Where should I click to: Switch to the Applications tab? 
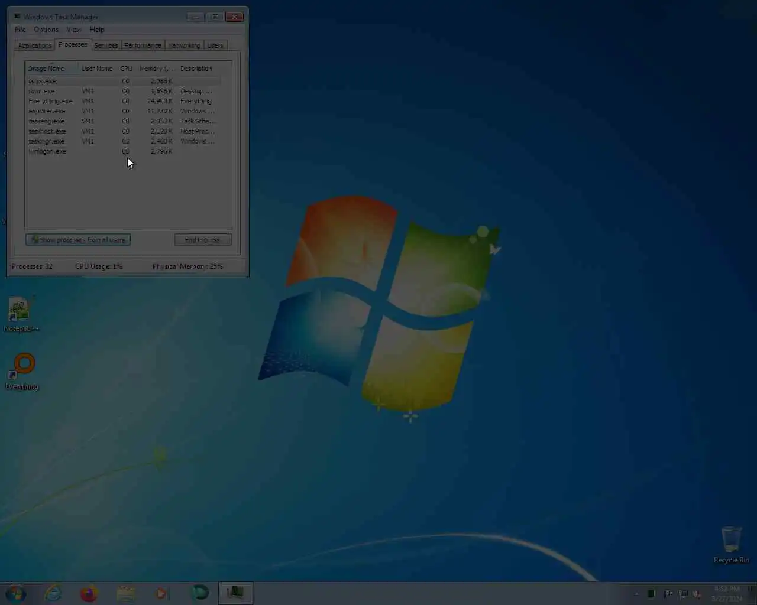(35, 45)
